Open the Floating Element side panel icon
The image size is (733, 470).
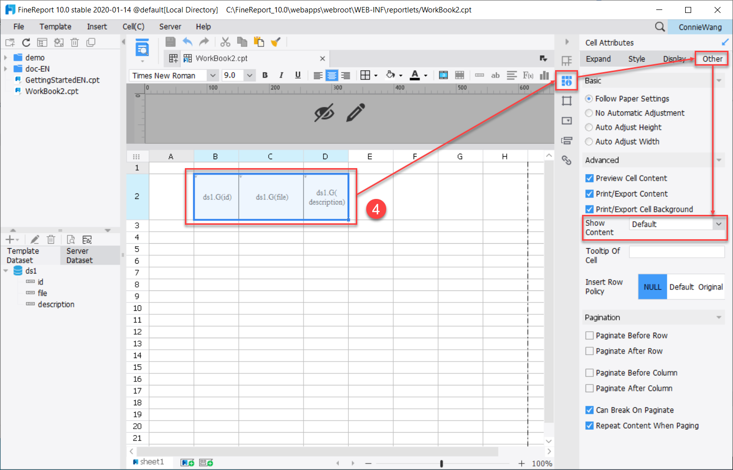[x=567, y=101]
